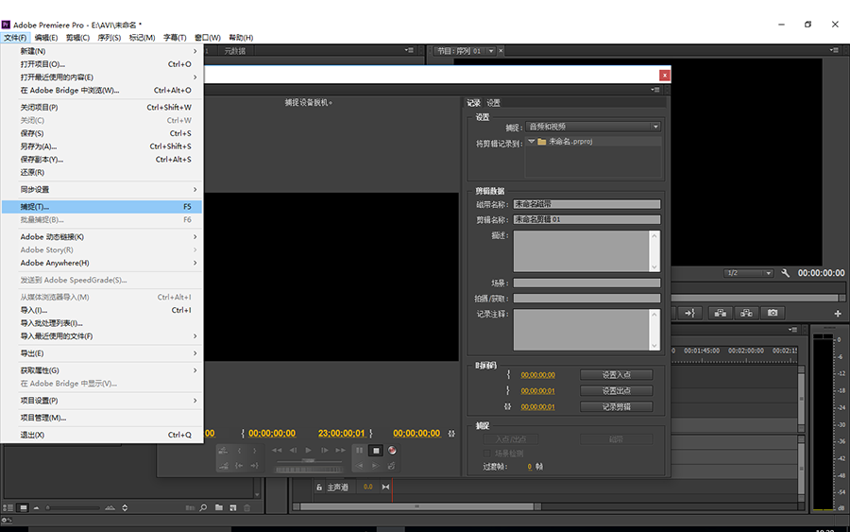Open the capture panel flyout menu
850x532 pixels.
[x=655, y=90]
